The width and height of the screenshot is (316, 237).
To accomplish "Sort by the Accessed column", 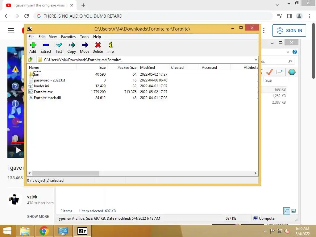I will pyautogui.click(x=215, y=68).
